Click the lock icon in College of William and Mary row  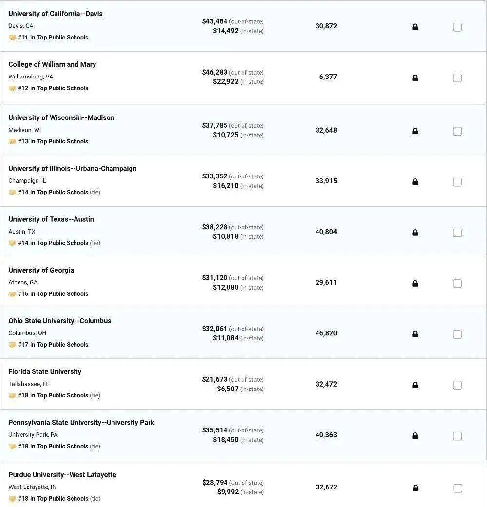click(415, 78)
